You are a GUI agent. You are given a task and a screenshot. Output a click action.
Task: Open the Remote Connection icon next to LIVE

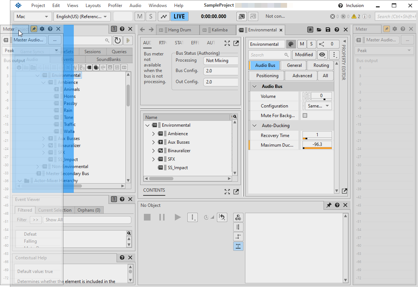coord(242,17)
